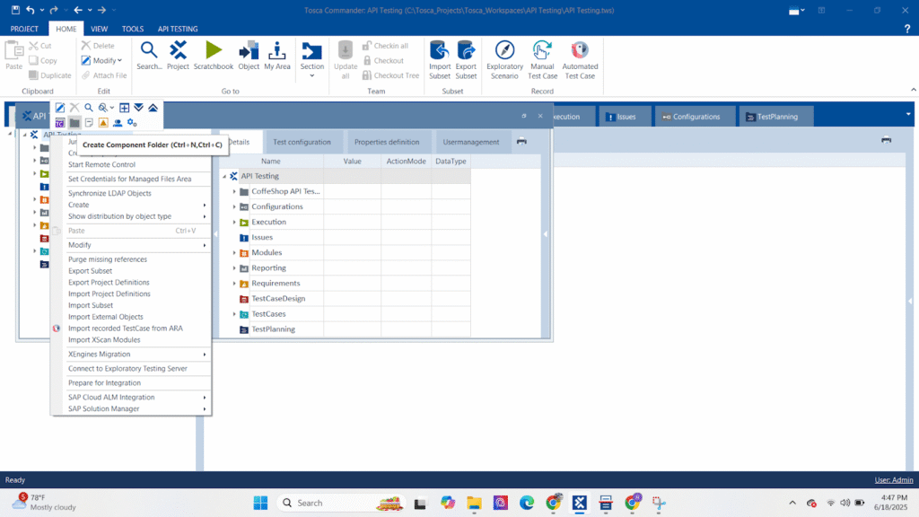Select Import XScan Modules from the context menu
This screenshot has width=919, height=517.
click(106, 339)
